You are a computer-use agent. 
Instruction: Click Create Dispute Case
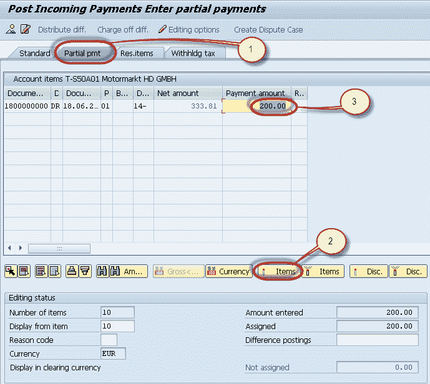click(x=268, y=29)
